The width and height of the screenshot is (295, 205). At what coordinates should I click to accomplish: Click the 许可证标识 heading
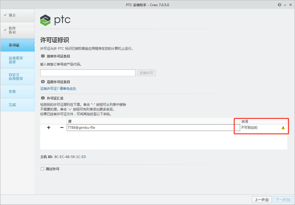(55, 40)
